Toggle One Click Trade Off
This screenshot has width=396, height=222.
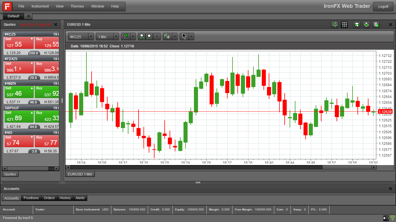tap(35, 25)
